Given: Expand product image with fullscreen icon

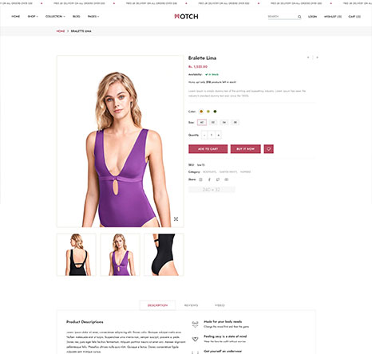Looking at the screenshot, I should click(176, 219).
